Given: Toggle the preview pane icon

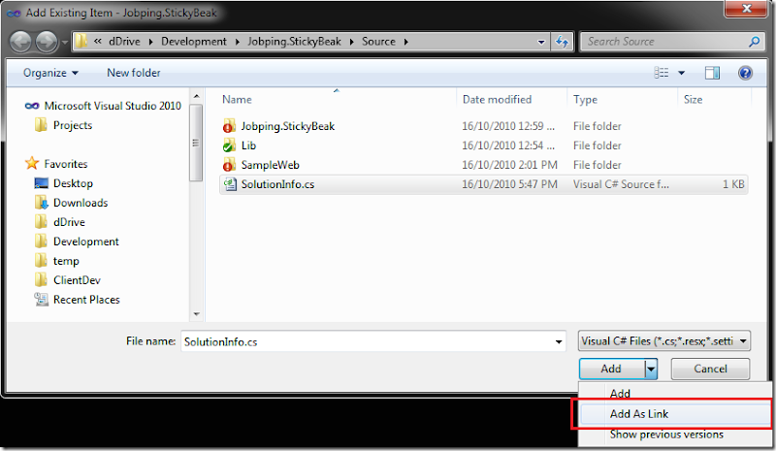Looking at the screenshot, I should coord(712,73).
